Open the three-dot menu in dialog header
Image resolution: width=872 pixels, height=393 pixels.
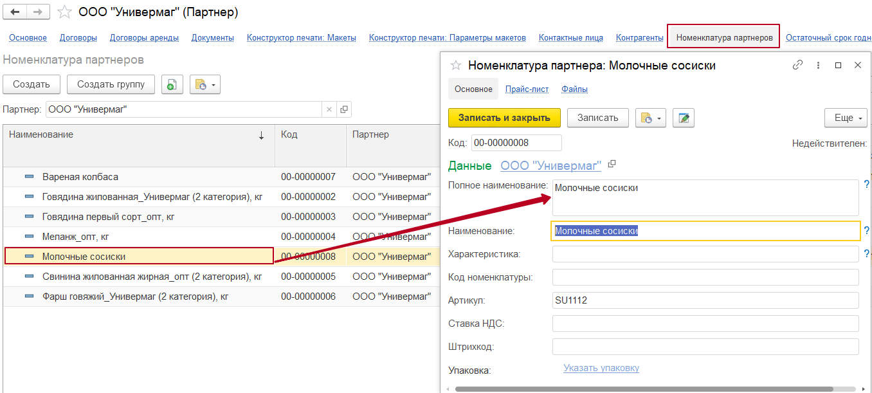pos(818,65)
